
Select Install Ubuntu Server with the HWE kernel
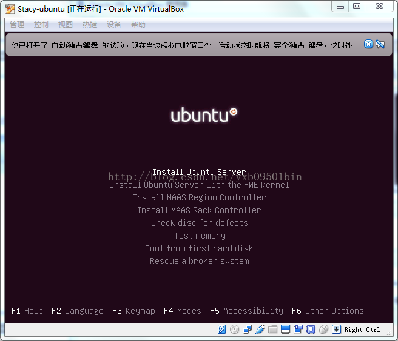(x=199, y=185)
